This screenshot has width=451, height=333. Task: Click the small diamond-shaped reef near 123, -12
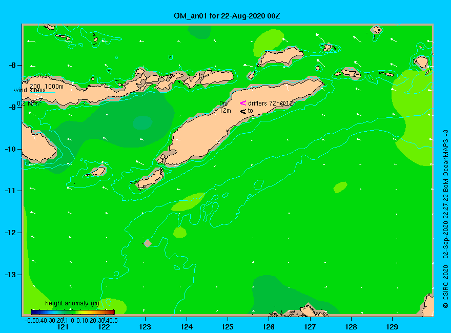pyautogui.click(x=148, y=243)
